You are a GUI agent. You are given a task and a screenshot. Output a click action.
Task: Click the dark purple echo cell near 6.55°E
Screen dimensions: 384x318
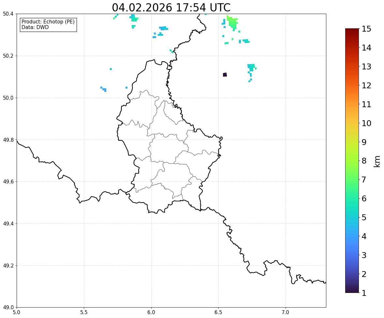[225, 75]
